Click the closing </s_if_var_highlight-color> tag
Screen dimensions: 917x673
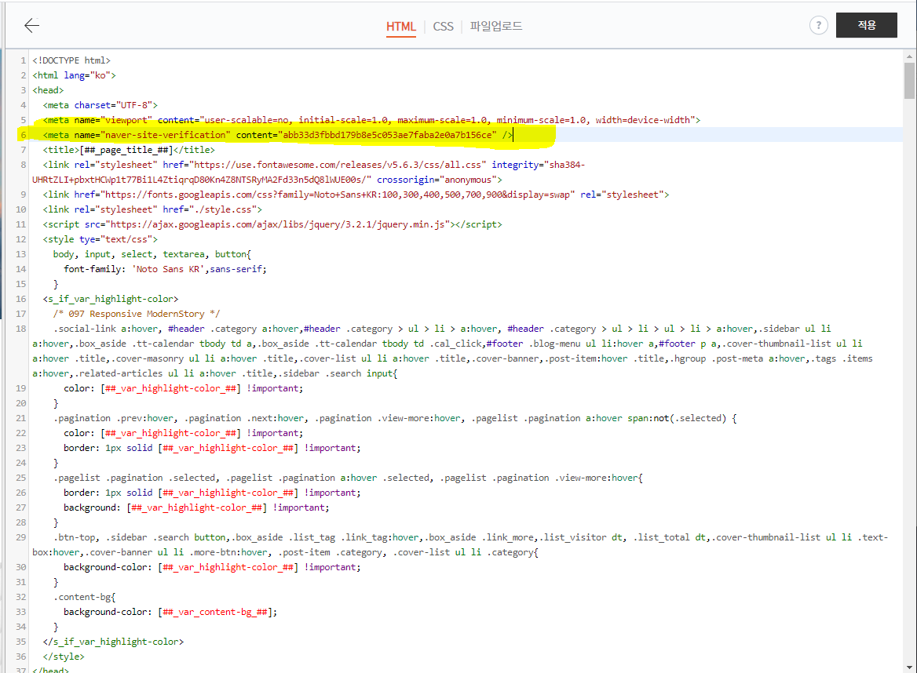113,642
